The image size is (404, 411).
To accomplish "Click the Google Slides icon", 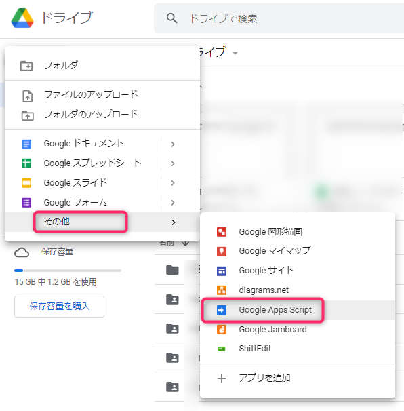I will [26, 183].
